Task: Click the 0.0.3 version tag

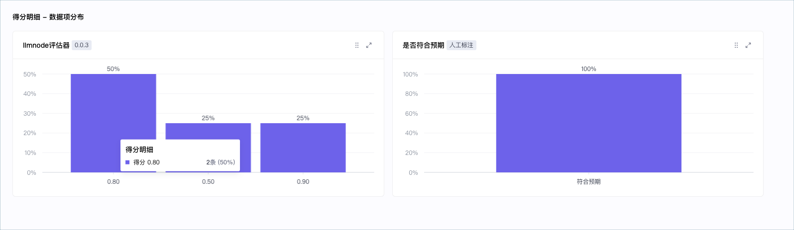Action: pos(82,45)
